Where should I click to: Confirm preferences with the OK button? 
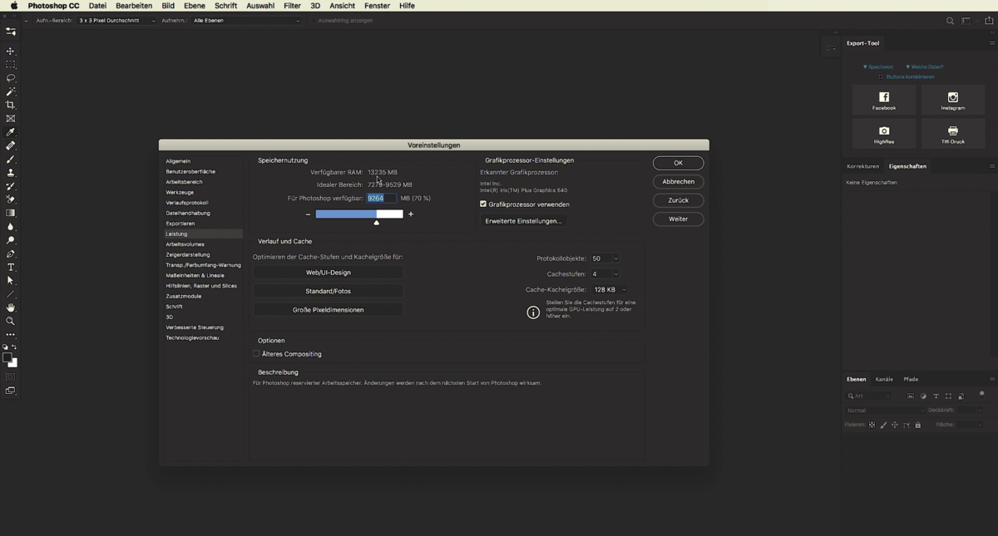pyautogui.click(x=678, y=163)
